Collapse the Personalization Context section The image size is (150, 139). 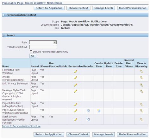click(3, 15)
